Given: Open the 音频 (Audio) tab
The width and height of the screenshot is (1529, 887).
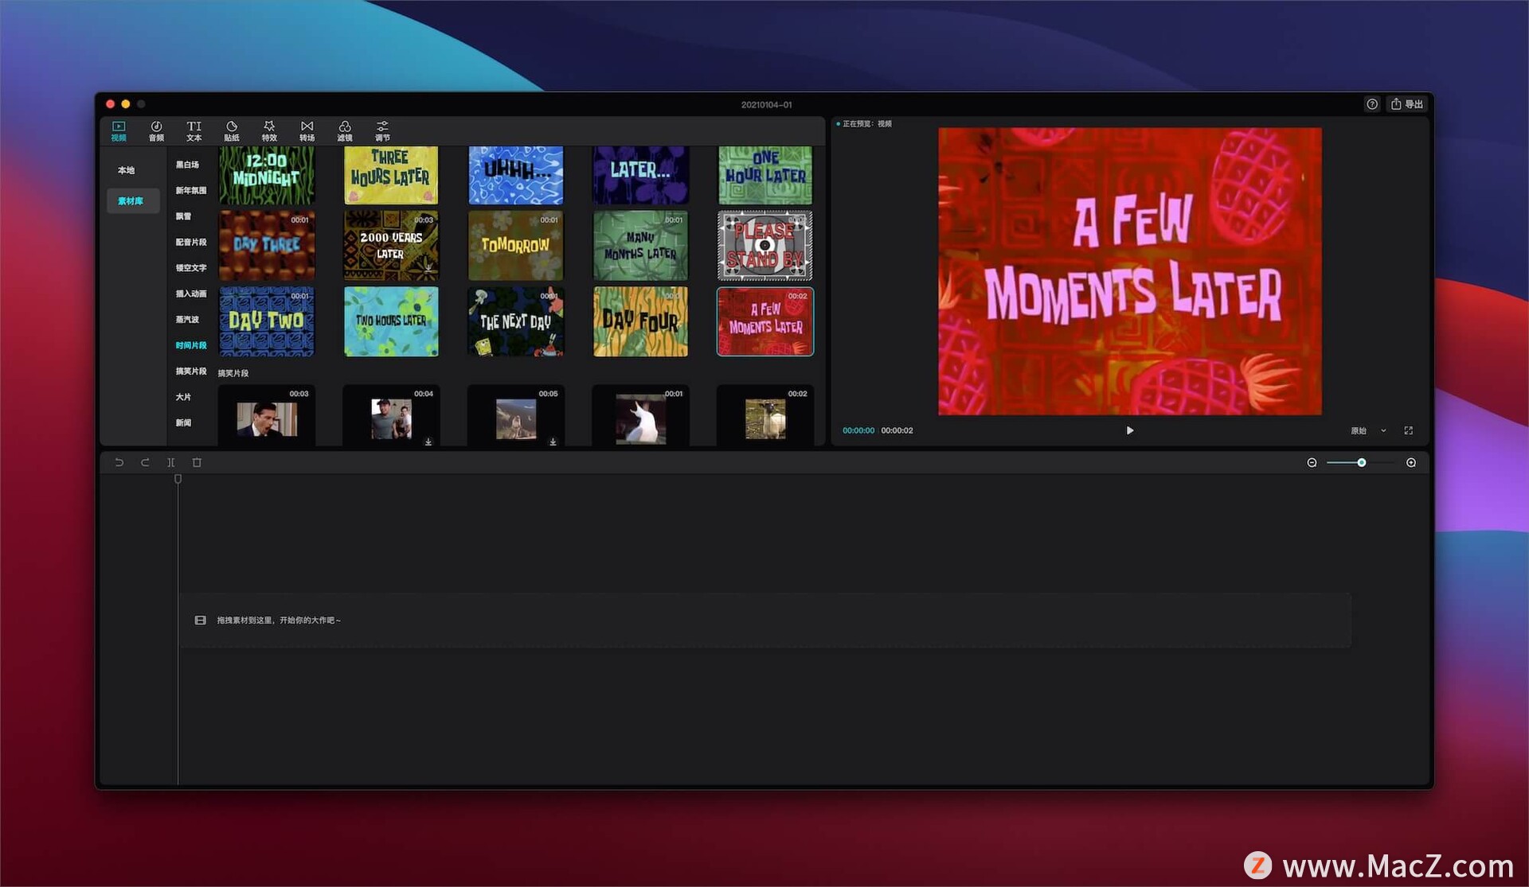Looking at the screenshot, I should [x=156, y=131].
